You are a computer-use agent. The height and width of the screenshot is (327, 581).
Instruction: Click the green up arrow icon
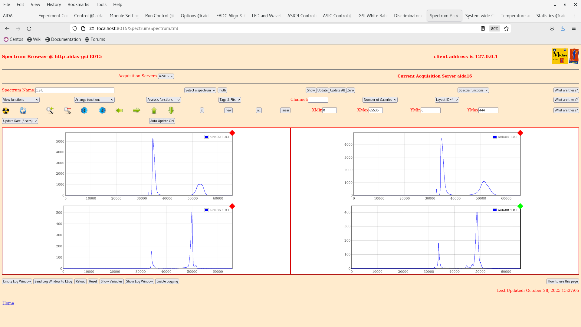(154, 111)
